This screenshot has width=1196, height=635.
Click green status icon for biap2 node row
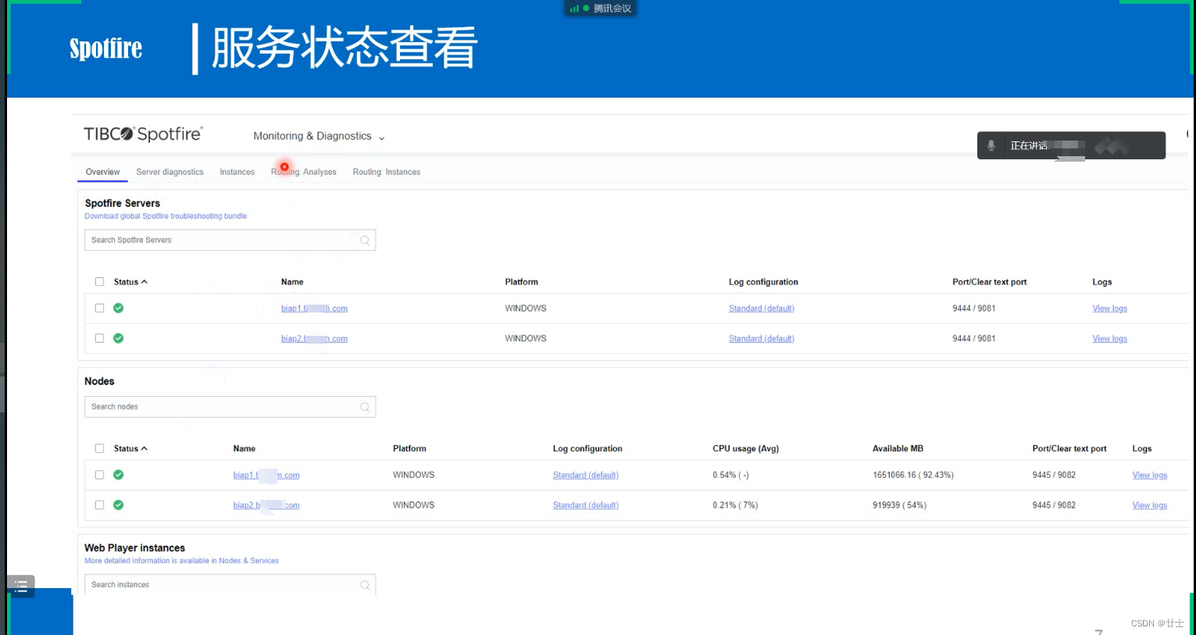pyautogui.click(x=119, y=505)
